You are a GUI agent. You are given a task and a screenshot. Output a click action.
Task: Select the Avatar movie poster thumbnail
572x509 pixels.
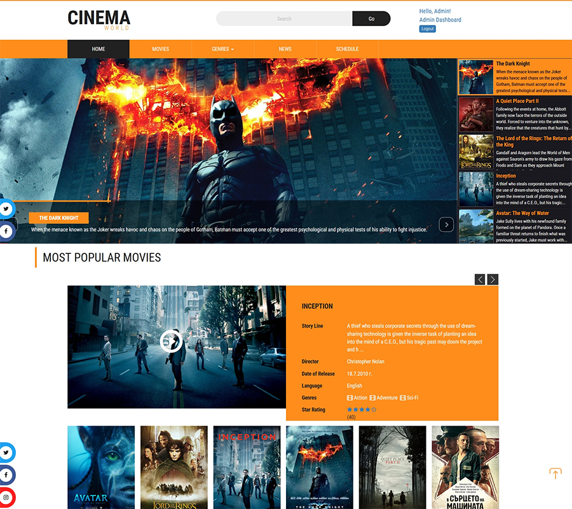coord(101,467)
